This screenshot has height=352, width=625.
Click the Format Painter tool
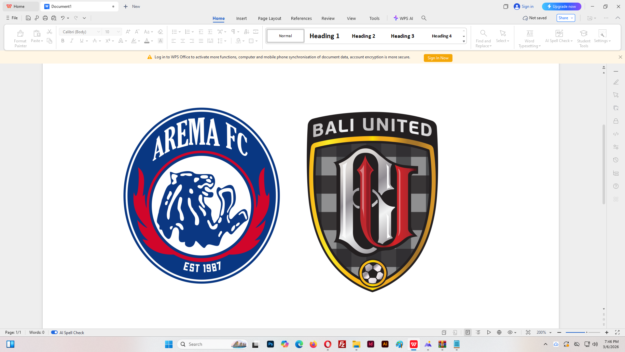20,38
